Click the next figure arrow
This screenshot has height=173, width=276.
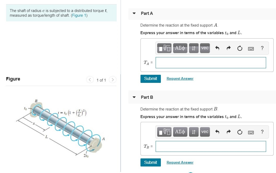[x=113, y=80]
